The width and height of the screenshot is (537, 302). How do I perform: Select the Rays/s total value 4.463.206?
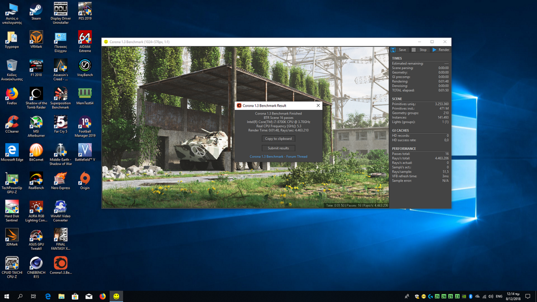tap(442, 158)
